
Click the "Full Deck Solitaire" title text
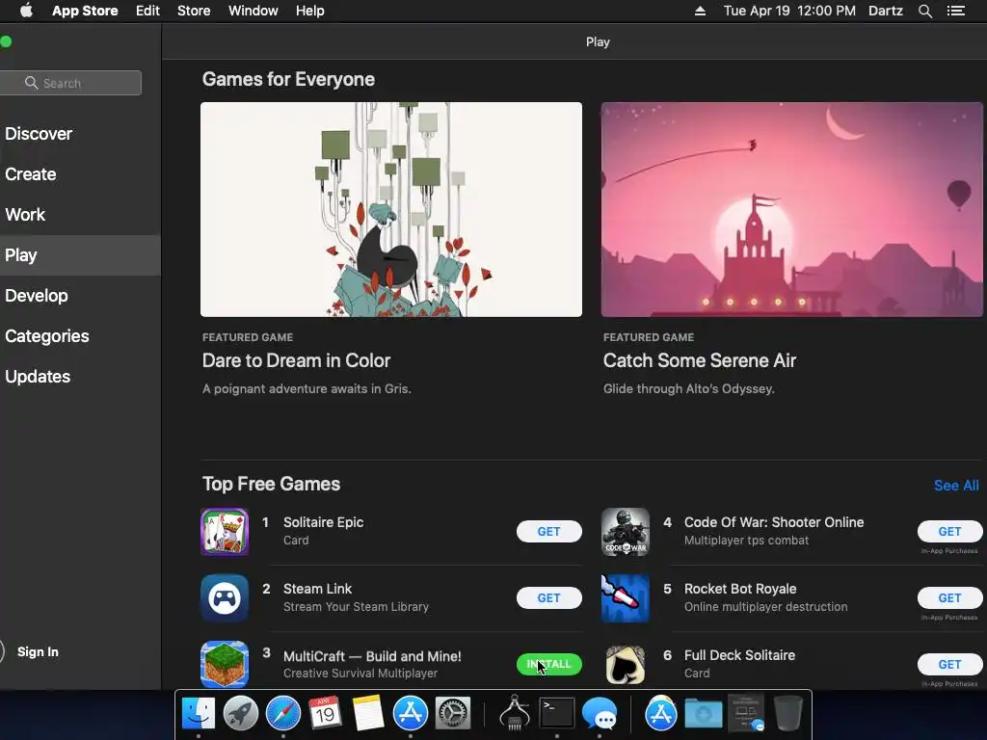pos(739,655)
